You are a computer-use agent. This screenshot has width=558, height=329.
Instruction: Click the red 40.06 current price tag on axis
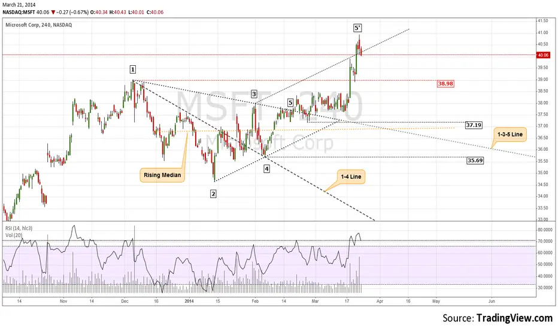[543, 55]
